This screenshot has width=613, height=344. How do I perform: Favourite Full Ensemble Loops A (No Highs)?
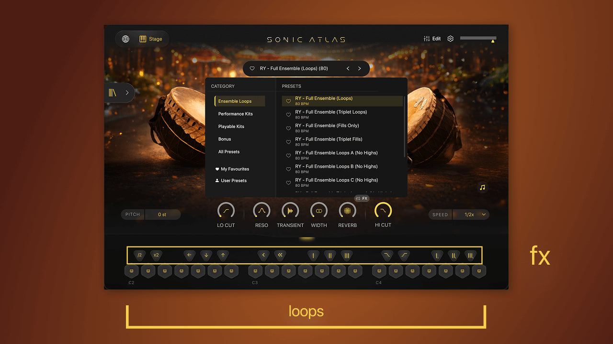pyautogui.click(x=288, y=156)
